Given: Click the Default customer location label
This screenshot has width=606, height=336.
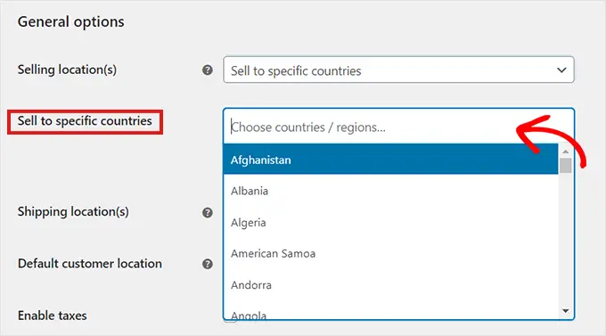Looking at the screenshot, I should click(x=90, y=264).
